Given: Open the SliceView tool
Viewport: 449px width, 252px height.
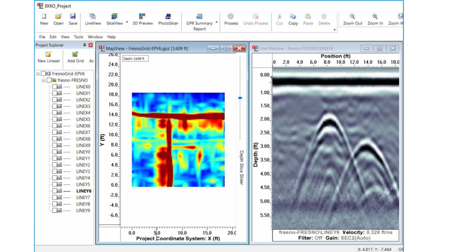Looking at the screenshot, I should pyautogui.click(x=114, y=19).
